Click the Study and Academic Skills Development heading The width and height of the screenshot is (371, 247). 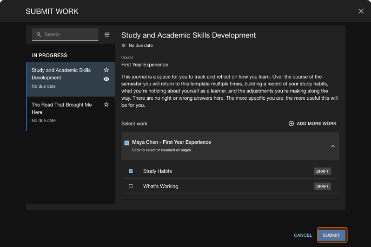[189, 35]
